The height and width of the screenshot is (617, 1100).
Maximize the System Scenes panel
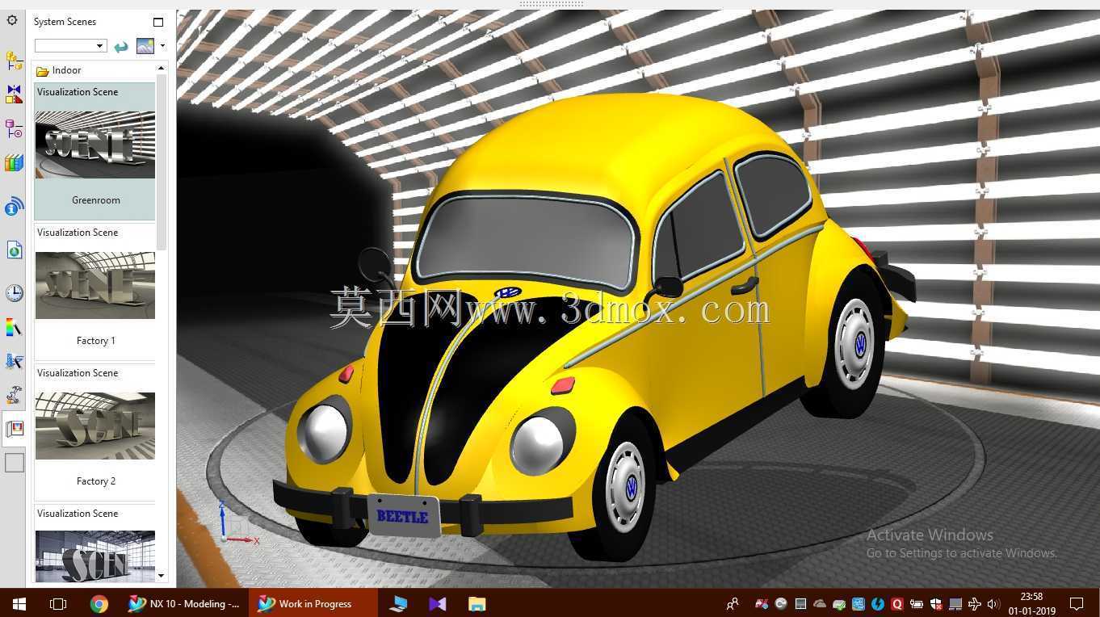click(158, 22)
